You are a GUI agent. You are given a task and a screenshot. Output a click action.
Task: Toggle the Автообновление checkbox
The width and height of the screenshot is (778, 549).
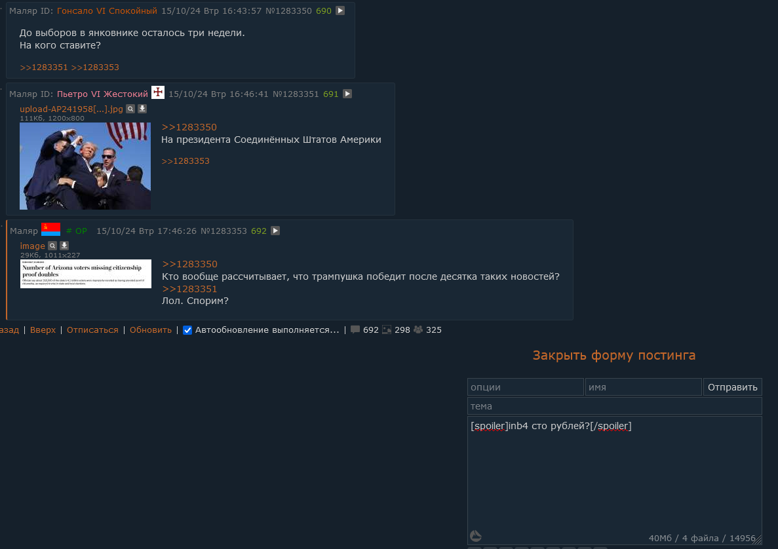coord(187,330)
